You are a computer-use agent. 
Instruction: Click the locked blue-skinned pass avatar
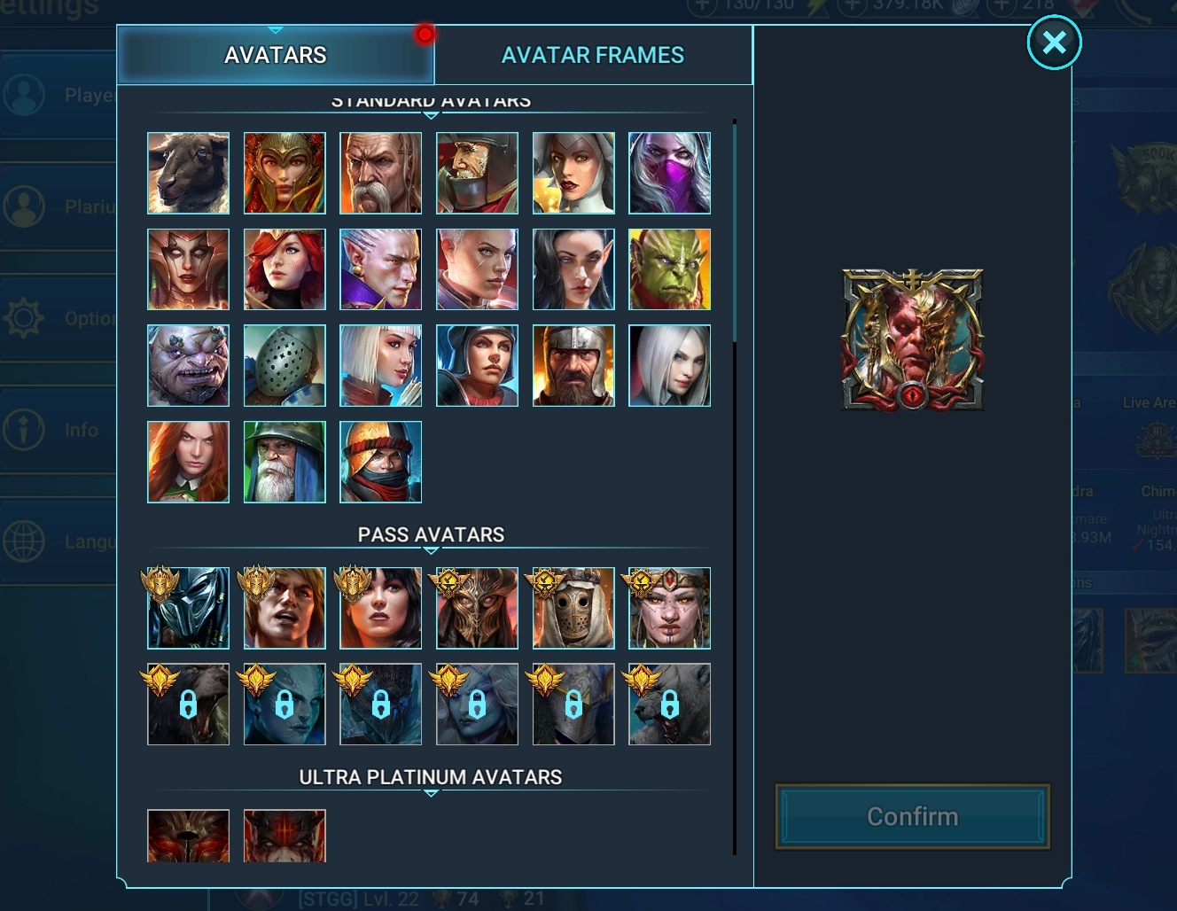tap(285, 704)
